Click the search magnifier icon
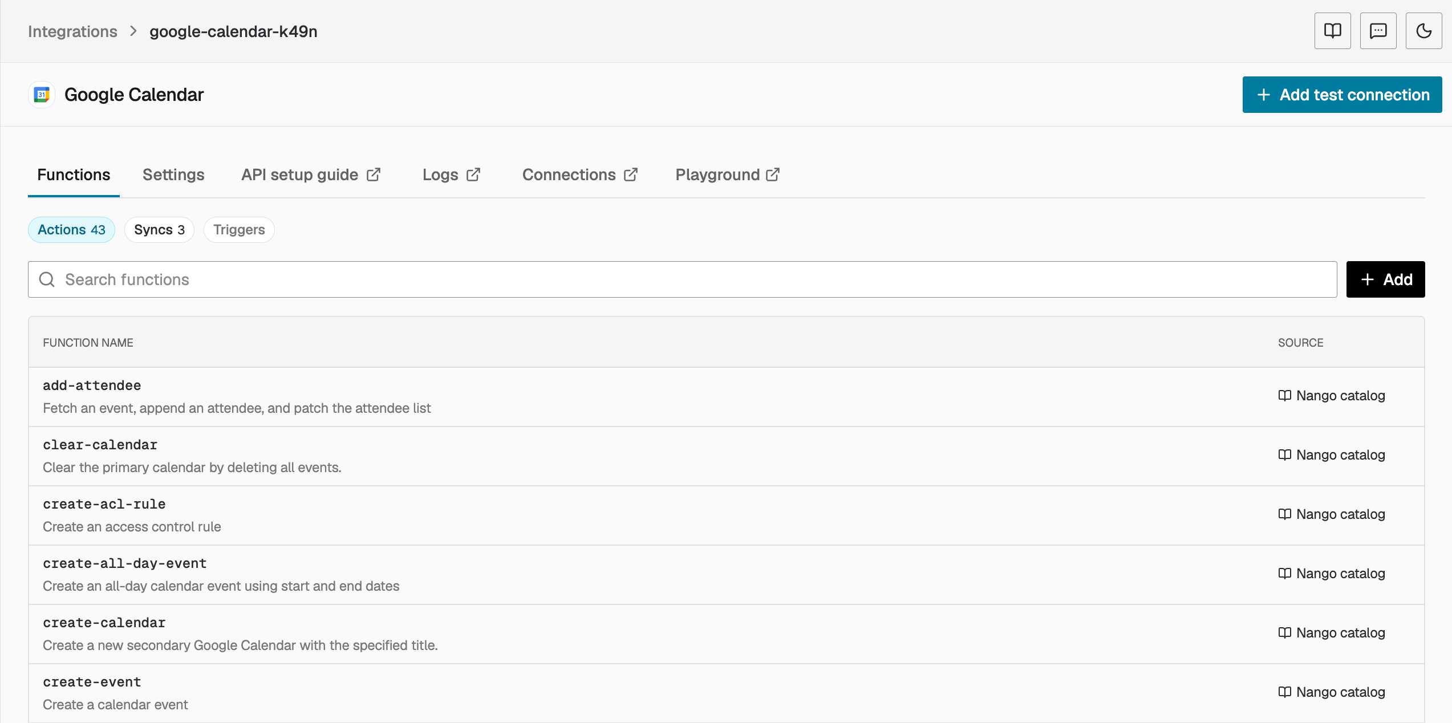 click(47, 279)
